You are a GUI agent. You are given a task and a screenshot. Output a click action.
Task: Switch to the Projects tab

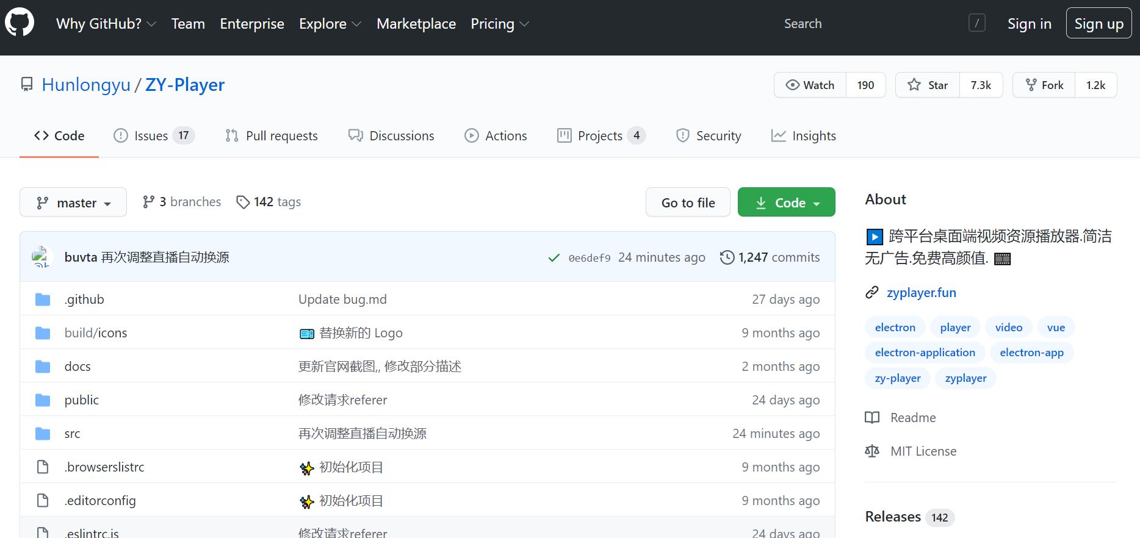point(601,136)
